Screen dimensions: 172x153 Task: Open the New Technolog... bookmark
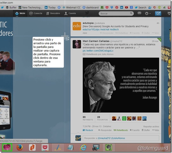(30, 8)
